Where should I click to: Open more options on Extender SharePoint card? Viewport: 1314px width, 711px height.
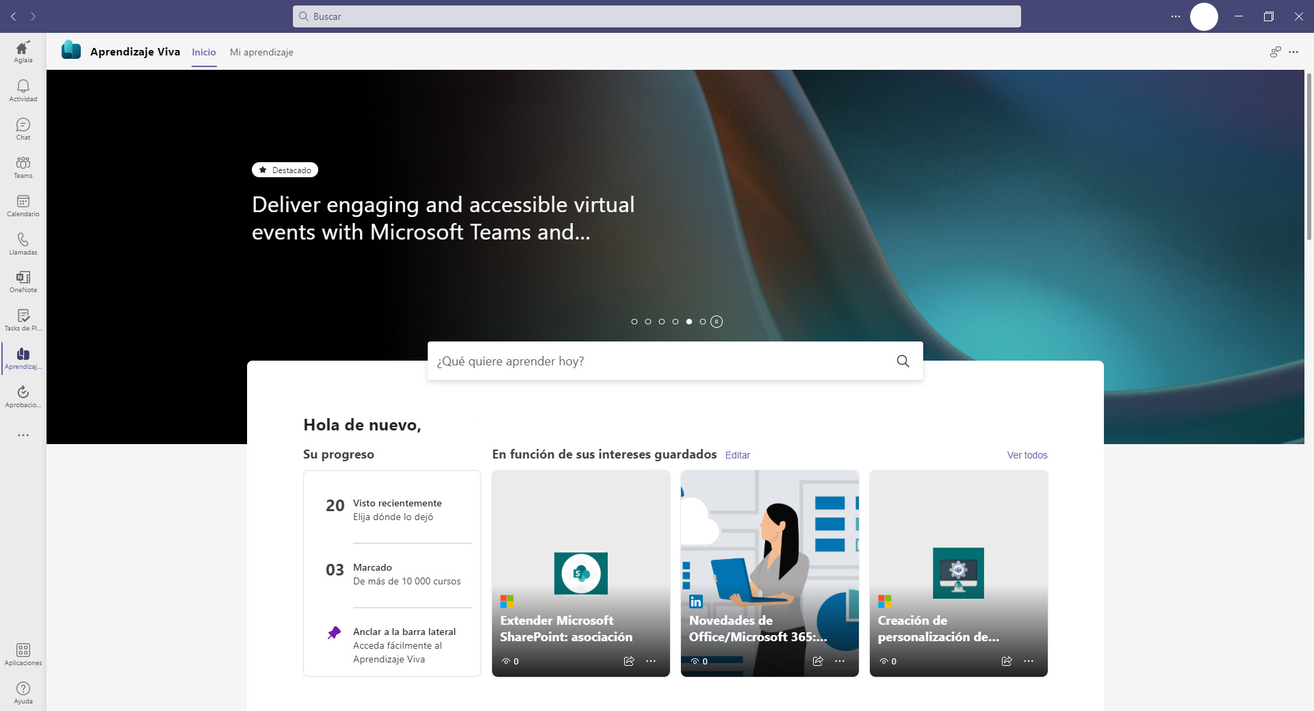point(651,661)
